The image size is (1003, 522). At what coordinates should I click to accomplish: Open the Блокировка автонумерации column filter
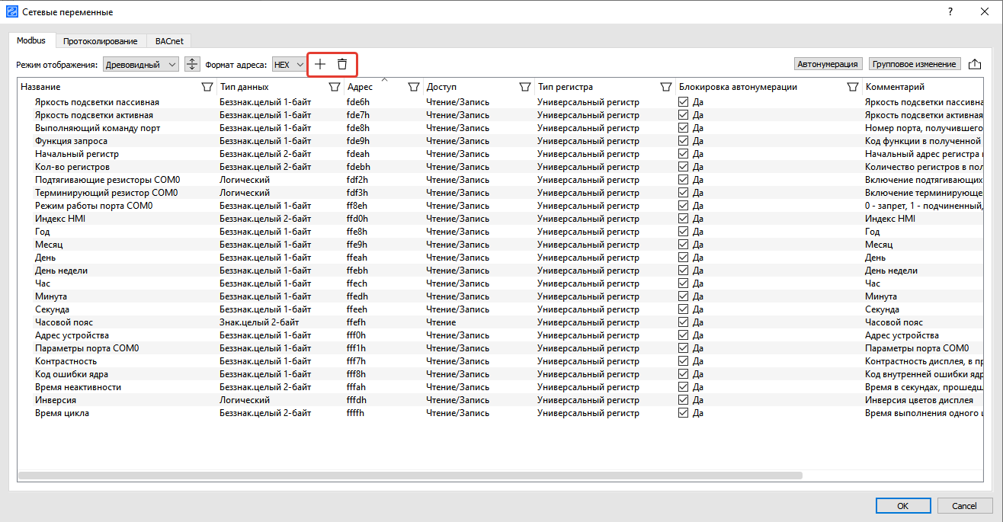click(x=853, y=87)
